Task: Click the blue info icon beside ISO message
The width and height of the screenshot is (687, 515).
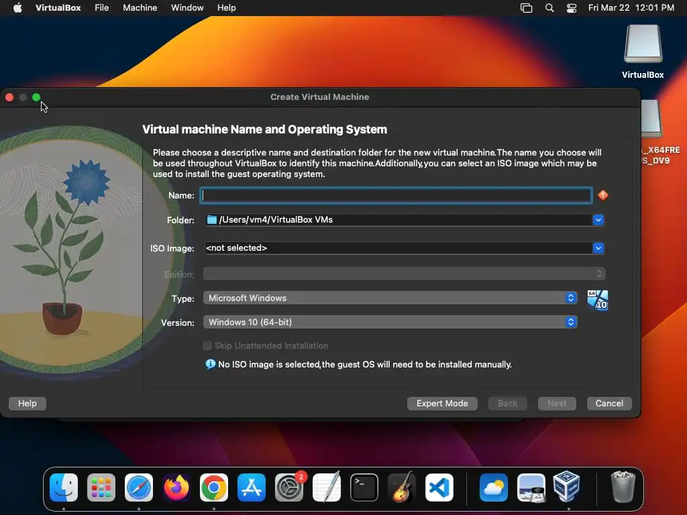Action: (210, 364)
